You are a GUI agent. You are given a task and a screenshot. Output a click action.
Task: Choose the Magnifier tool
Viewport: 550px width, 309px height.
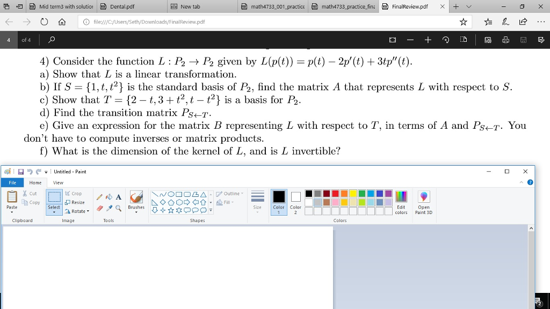pyautogui.click(x=118, y=209)
